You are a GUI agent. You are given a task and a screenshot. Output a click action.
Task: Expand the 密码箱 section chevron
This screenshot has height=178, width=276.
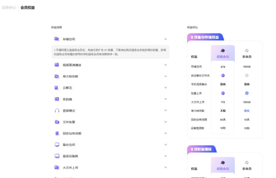coord(165,99)
